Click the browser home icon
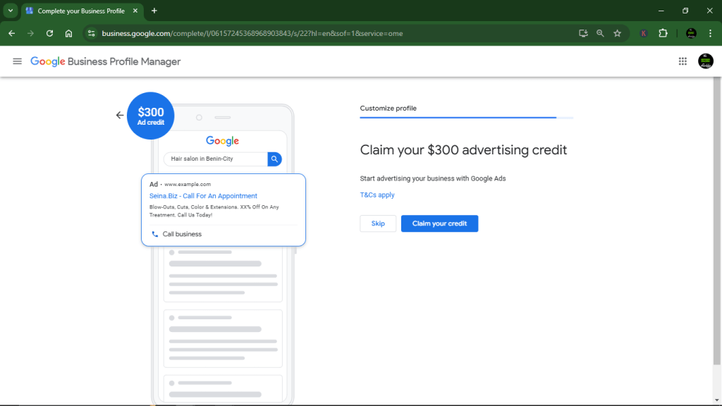The width and height of the screenshot is (722, 406). 68,32
